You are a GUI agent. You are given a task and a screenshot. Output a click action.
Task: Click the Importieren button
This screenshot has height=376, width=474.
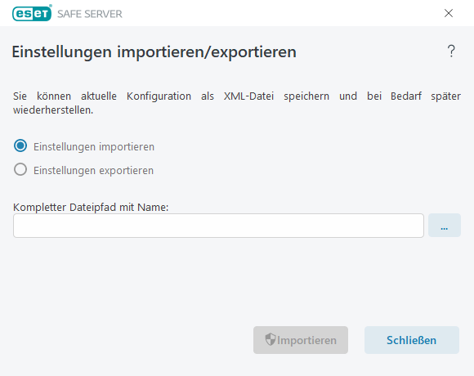(x=301, y=340)
